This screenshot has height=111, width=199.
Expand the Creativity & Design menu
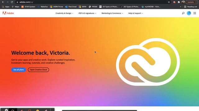click(x=64, y=13)
